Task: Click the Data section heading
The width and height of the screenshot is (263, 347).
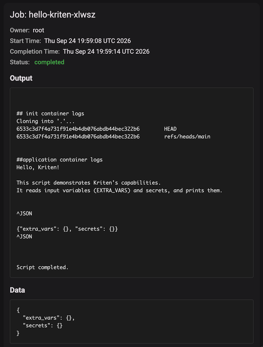Action: point(17,290)
